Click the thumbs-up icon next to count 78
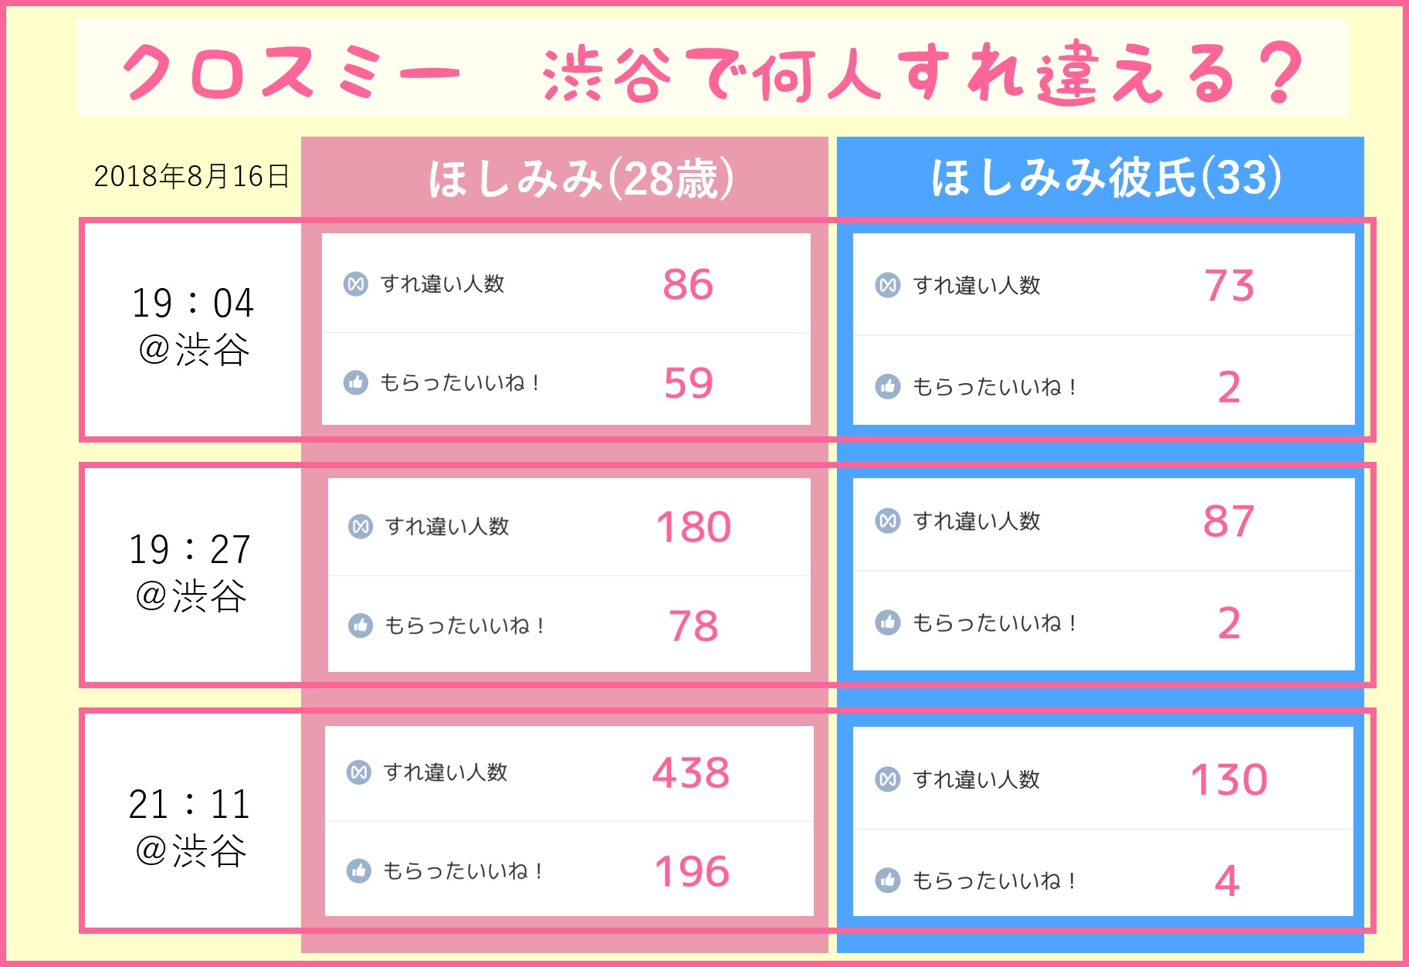The width and height of the screenshot is (1409, 967). click(x=361, y=625)
